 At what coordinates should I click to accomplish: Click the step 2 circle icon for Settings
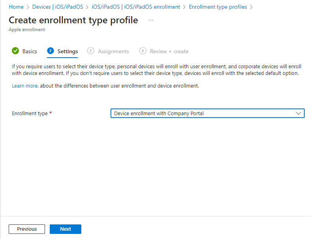coord(50,51)
